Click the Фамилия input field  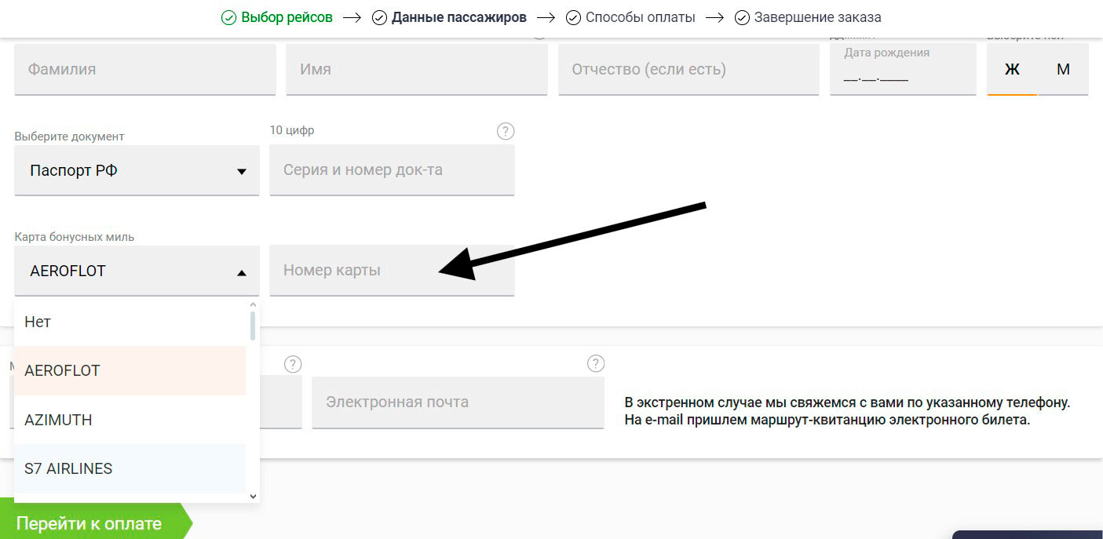pos(145,69)
